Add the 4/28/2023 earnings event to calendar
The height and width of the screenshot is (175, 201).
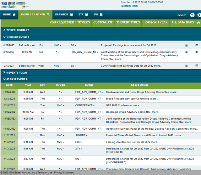[186, 45]
